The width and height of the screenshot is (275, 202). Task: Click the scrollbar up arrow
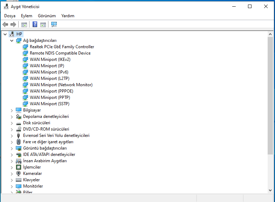[270, 34]
